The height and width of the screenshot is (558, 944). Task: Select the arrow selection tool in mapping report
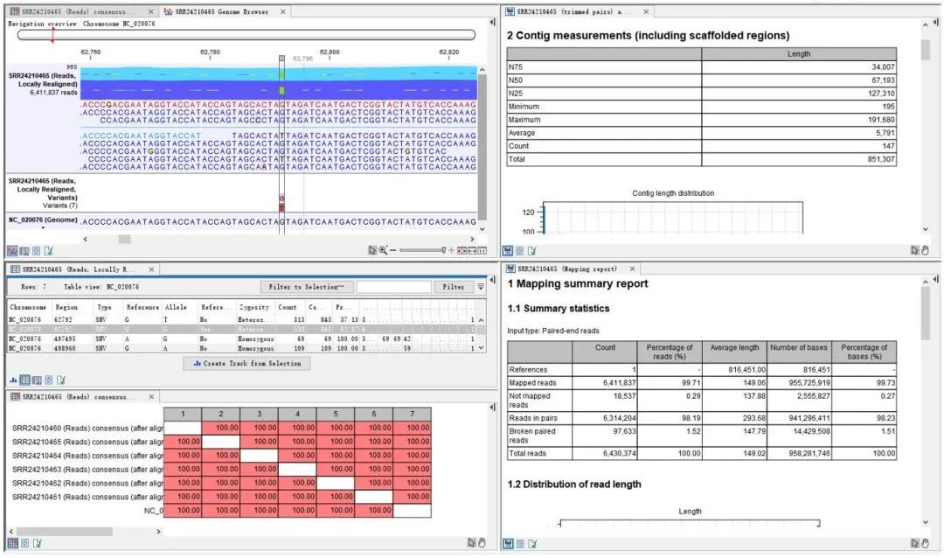point(914,543)
